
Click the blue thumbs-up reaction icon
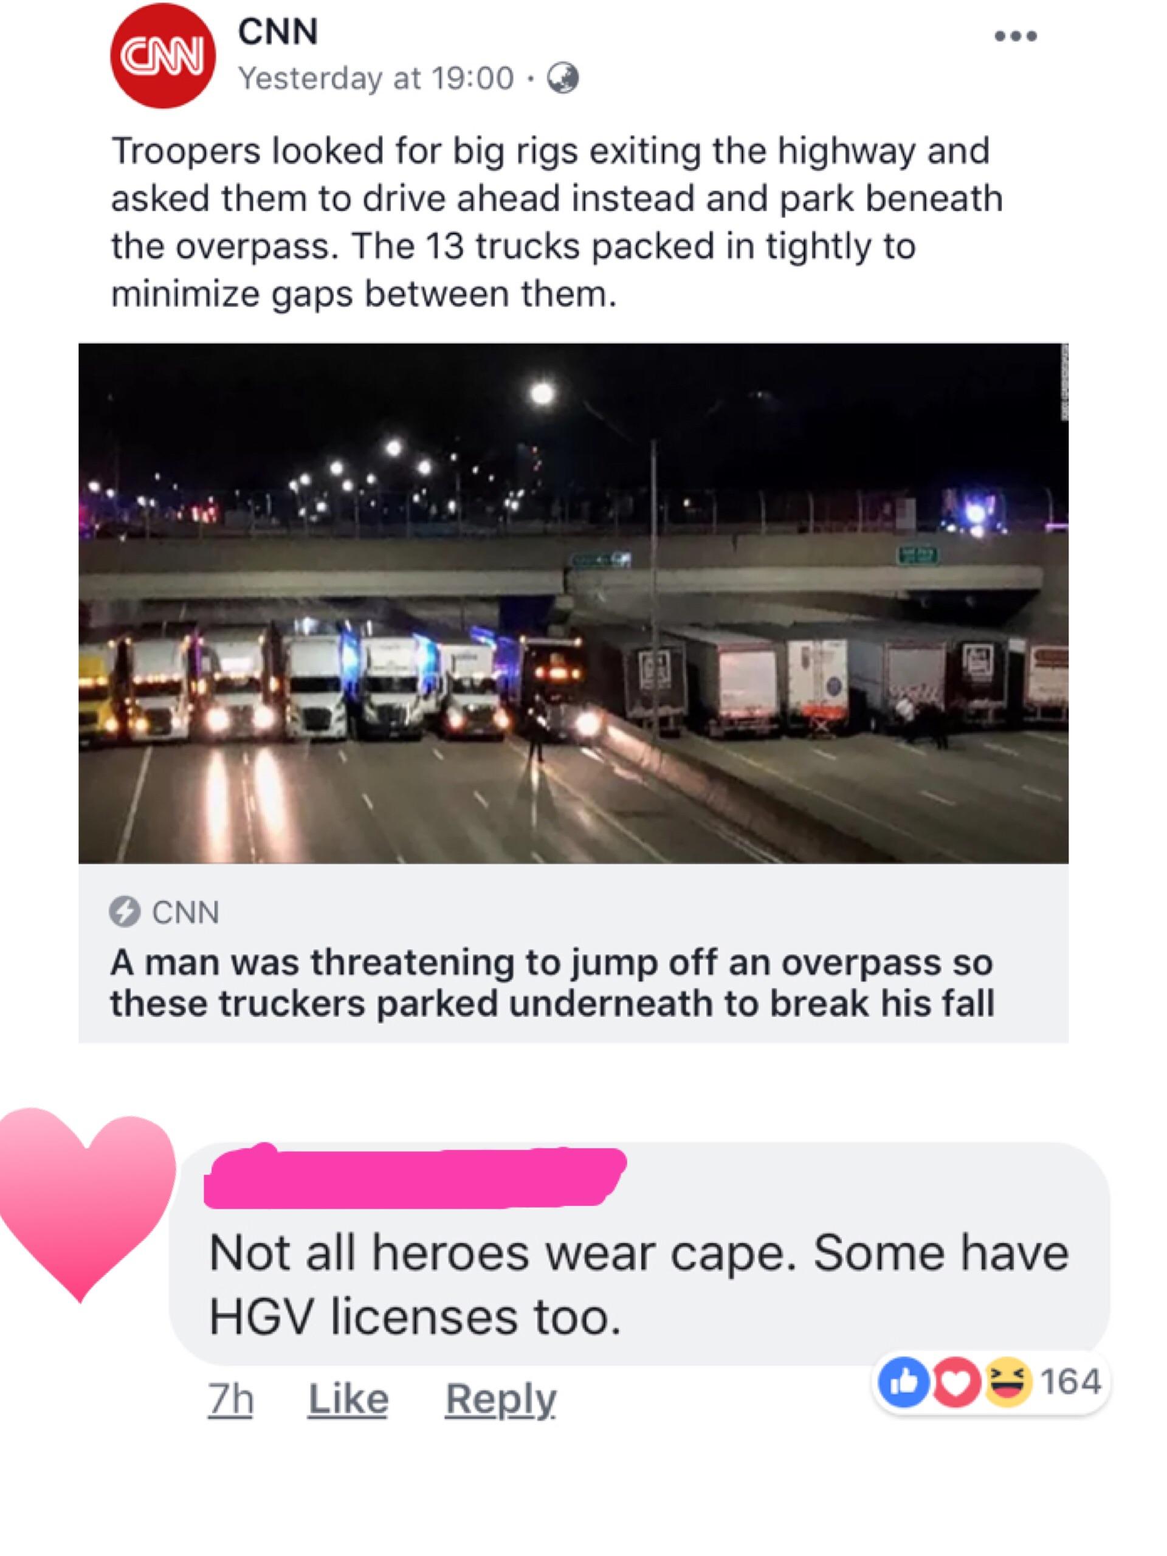pyautogui.click(x=904, y=1382)
